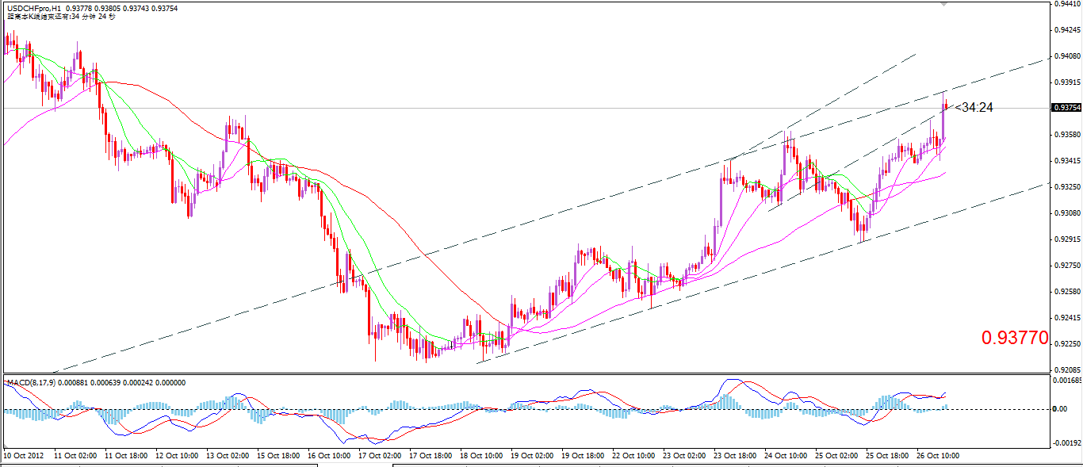The width and height of the screenshot is (1083, 467).
Task: Click the 17 Oct 02:00 time label
Action: point(380,456)
